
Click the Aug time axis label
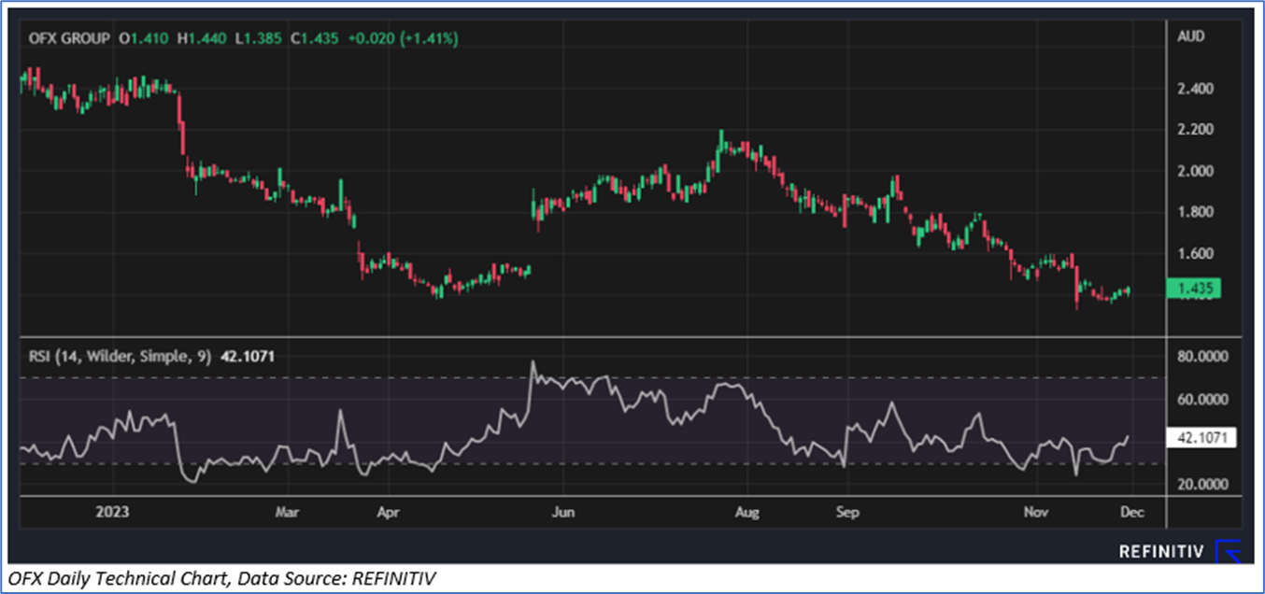pyautogui.click(x=746, y=512)
